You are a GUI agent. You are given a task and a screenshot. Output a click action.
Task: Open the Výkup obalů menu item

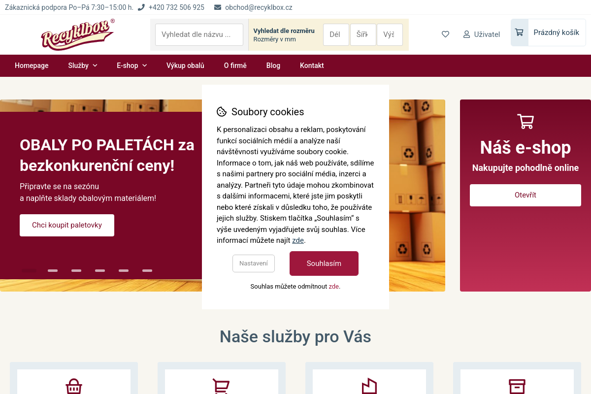[185, 66]
